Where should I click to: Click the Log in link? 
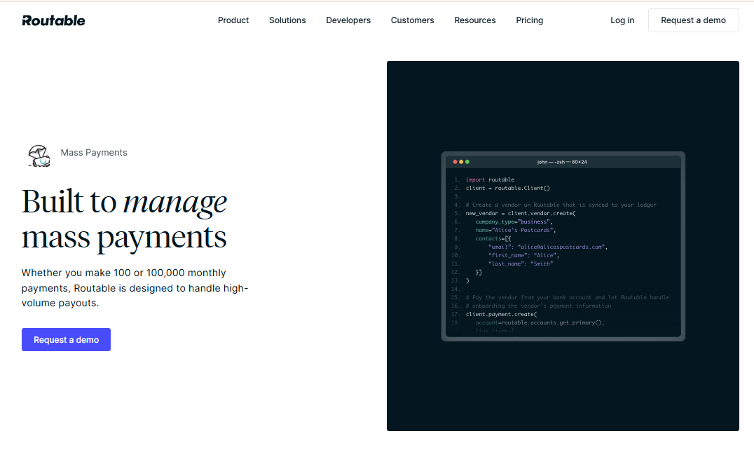(x=622, y=20)
